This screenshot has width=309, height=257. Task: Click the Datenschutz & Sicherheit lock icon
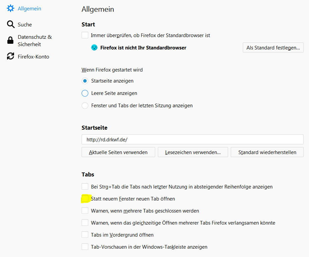pos(11,40)
